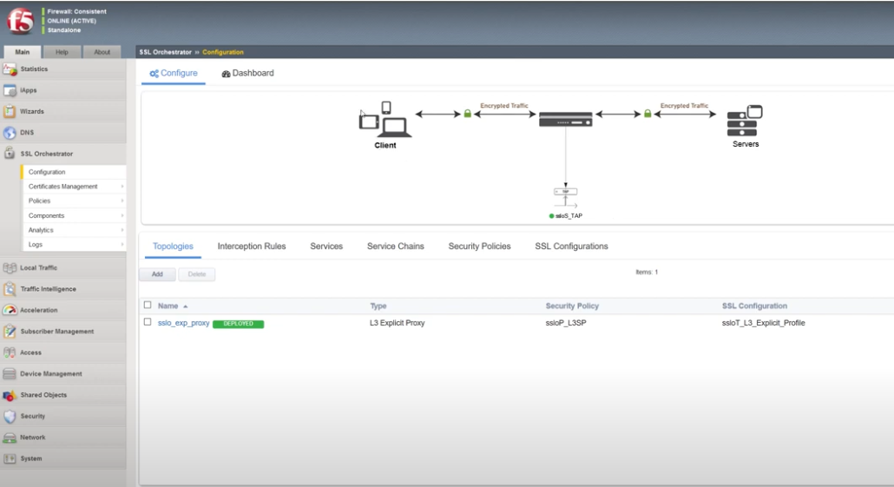This screenshot has width=894, height=487.
Task: Expand Components submenu arrow
Action: tap(122, 215)
